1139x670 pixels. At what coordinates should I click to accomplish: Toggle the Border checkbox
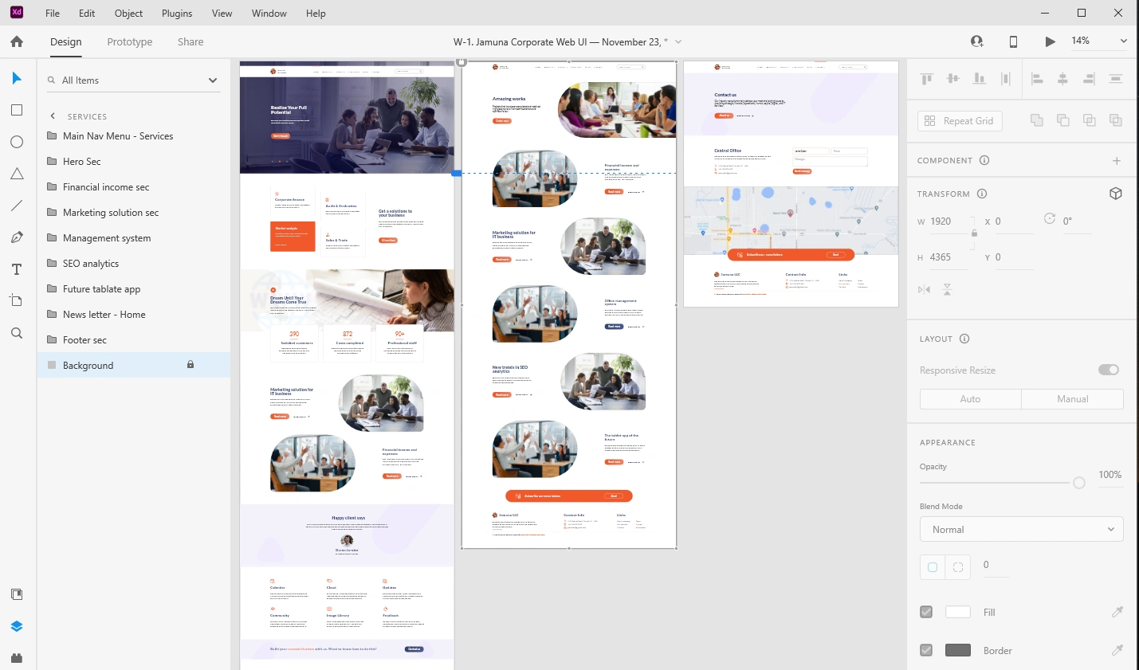(x=926, y=650)
